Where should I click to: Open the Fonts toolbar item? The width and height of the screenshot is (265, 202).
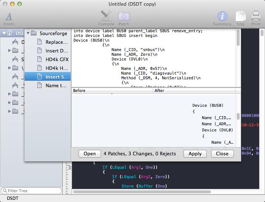[9, 19]
